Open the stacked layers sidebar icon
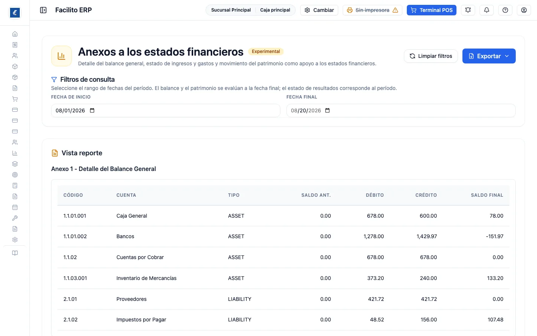The height and width of the screenshot is (336, 537). tap(15, 164)
